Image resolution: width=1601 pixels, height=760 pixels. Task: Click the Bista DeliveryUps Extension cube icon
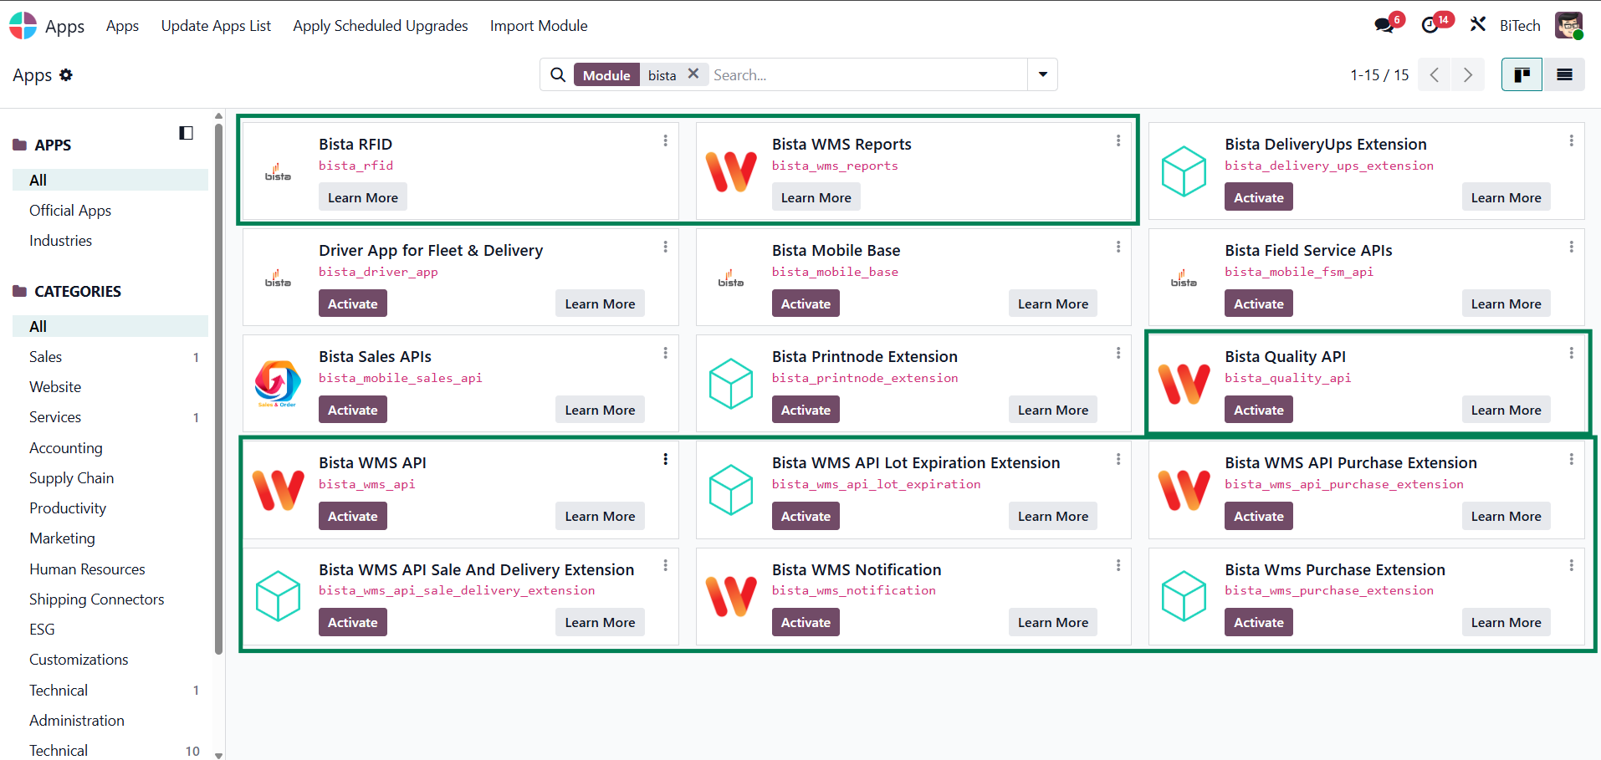click(x=1184, y=171)
